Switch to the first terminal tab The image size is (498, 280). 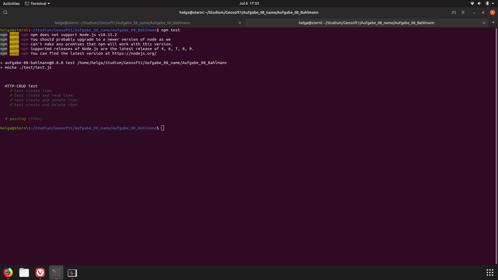tap(122, 23)
